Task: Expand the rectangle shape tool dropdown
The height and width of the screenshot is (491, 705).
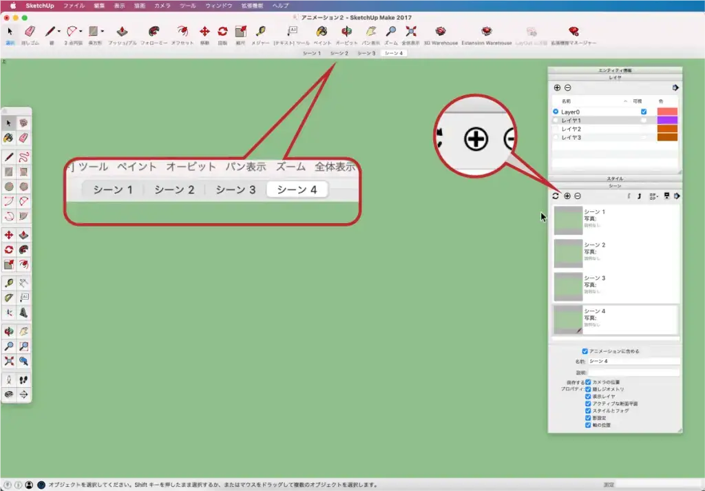Action: pos(103,31)
